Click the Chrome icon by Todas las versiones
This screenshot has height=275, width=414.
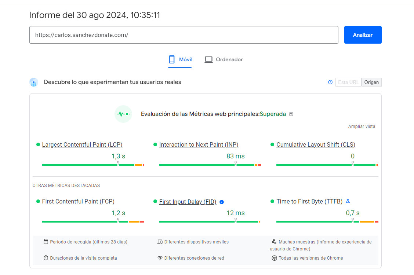(x=274, y=258)
